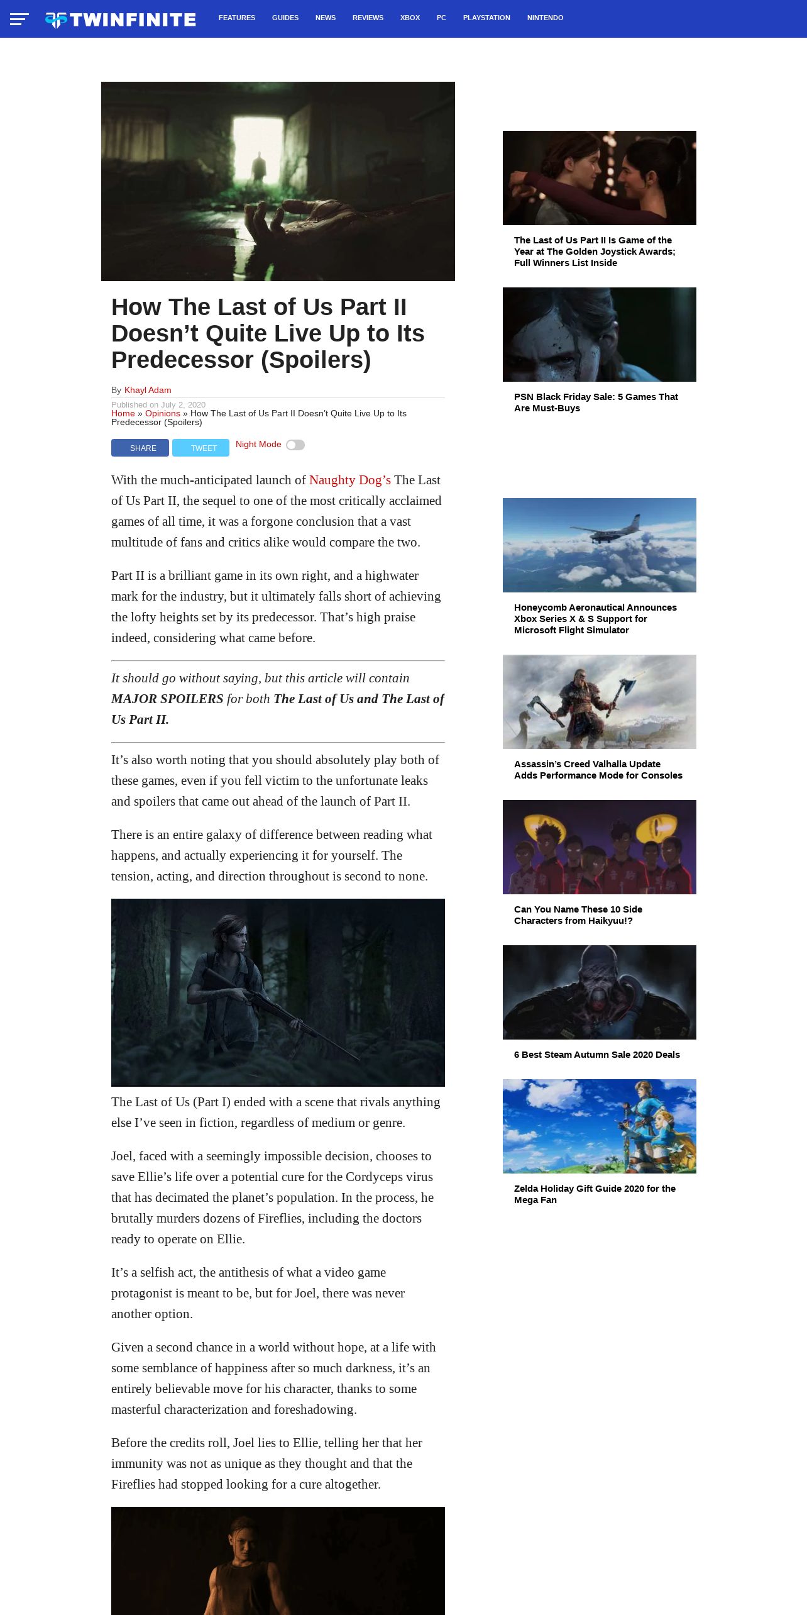Select the Nintendo nav item
Viewport: 807px width, 1615px height.
point(545,18)
